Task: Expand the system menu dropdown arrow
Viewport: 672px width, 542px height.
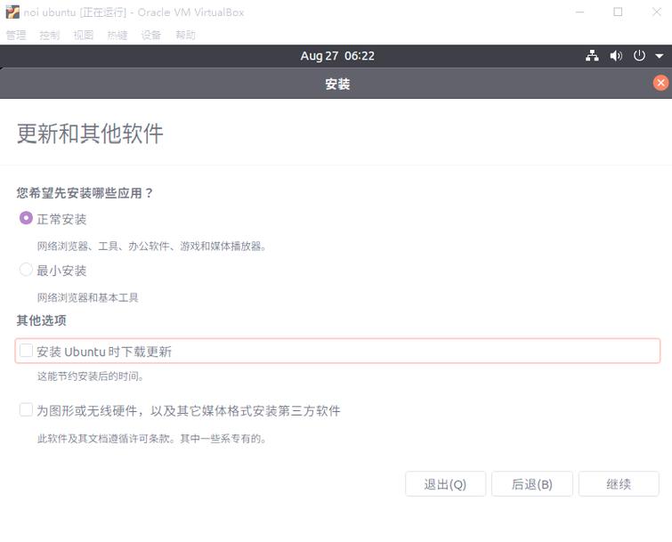Action: coord(660,56)
